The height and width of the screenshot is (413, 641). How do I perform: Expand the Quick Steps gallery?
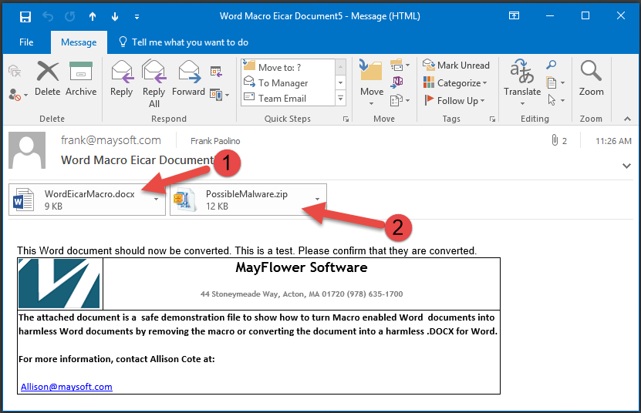(340, 99)
